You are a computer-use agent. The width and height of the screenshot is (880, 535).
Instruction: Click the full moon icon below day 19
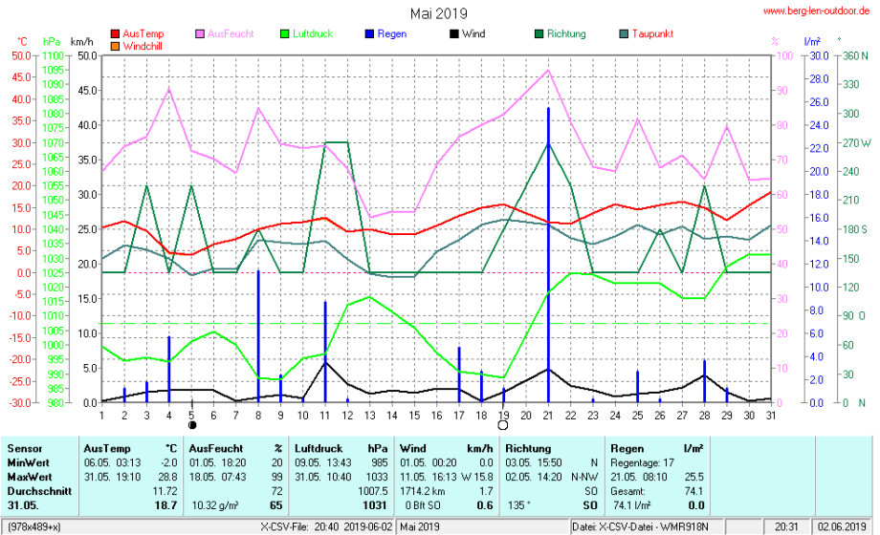pos(503,425)
